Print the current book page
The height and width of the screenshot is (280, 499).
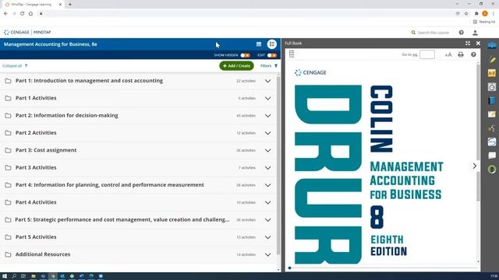point(461,54)
